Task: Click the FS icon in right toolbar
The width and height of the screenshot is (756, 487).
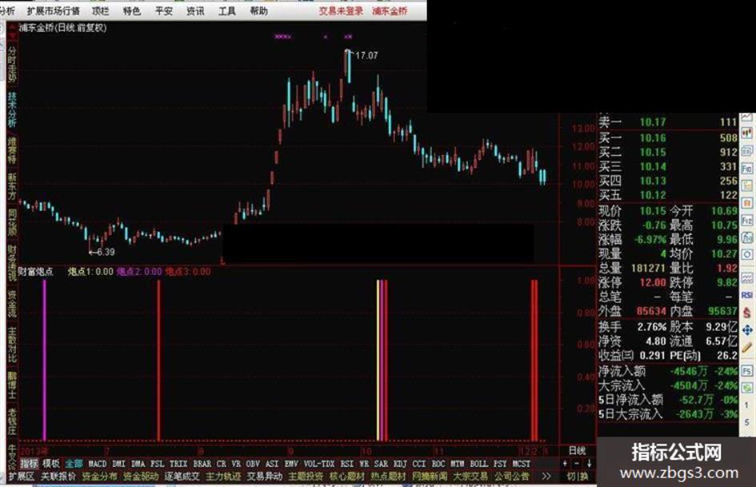Action: pos(747,370)
